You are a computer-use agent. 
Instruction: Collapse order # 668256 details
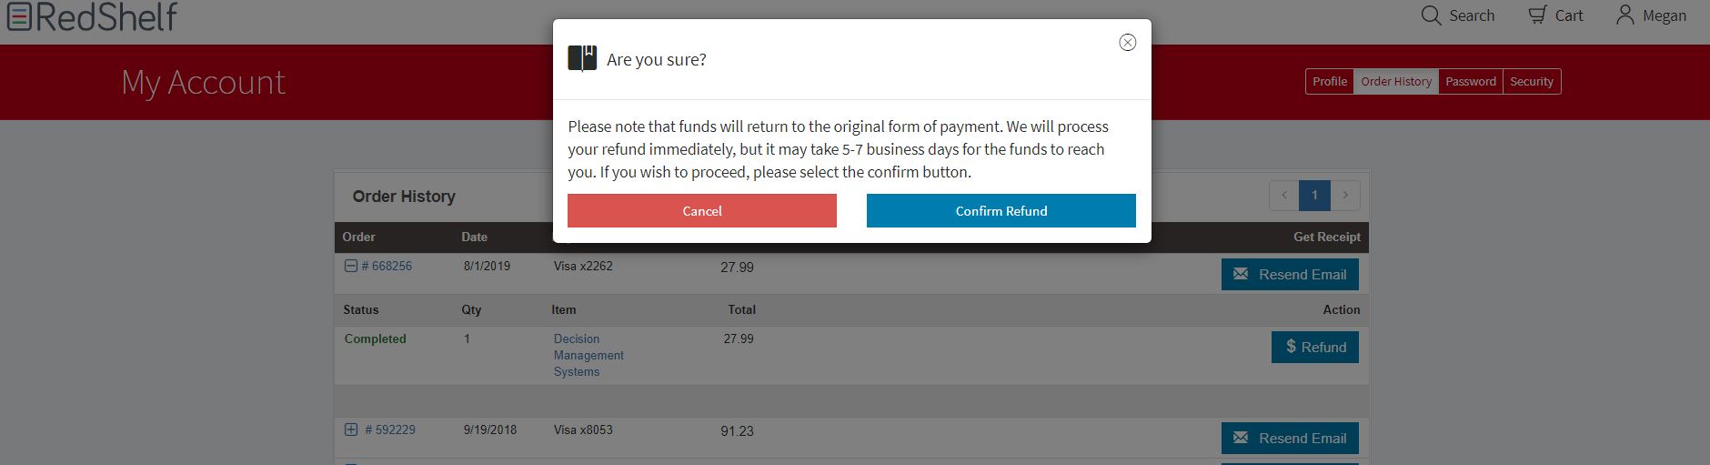[x=350, y=266]
